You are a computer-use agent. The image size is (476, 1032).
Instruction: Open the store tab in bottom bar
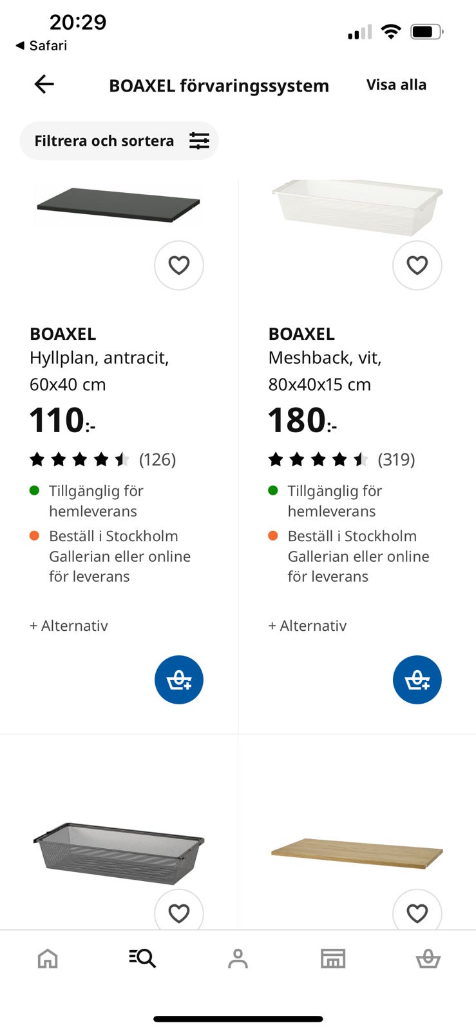[x=333, y=959]
